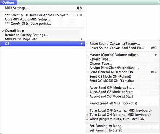Open Reverb Type... dialog
This screenshot has width=160, height=134.
[122, 59]
